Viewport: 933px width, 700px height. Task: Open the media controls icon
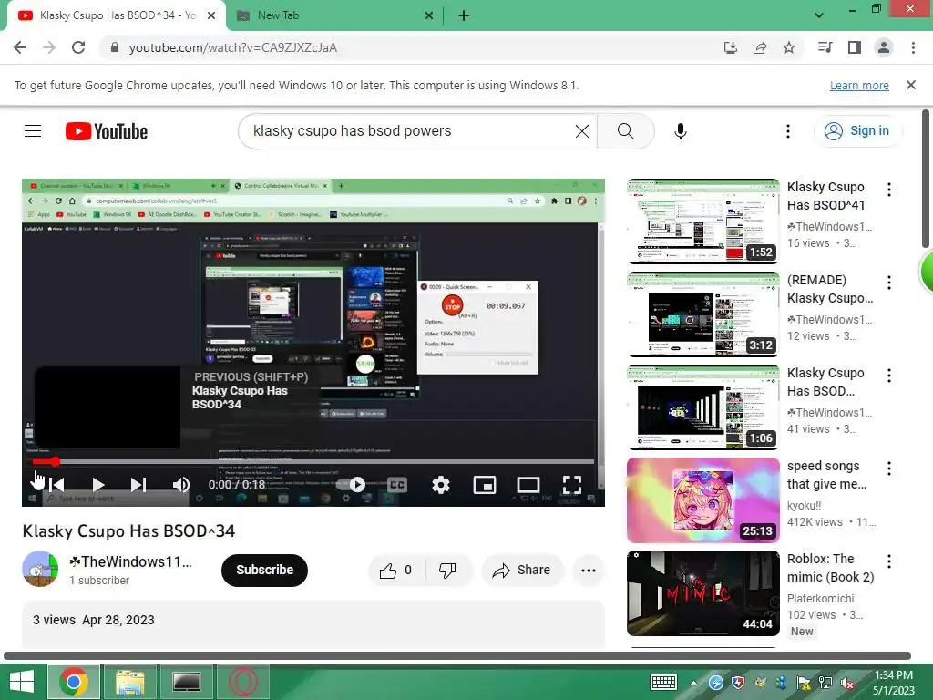pos(825,47)
